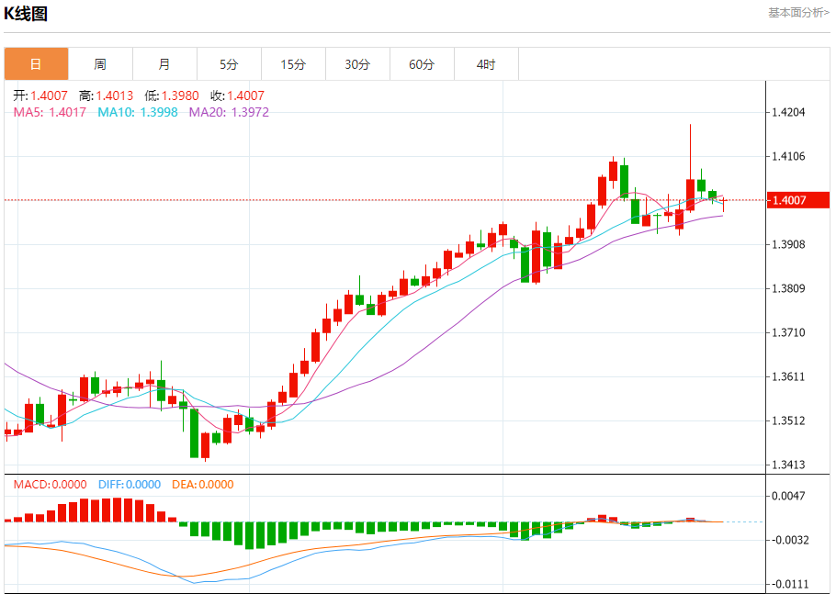Select the 日 daily chart tab
836x594 pixels.
36,64
